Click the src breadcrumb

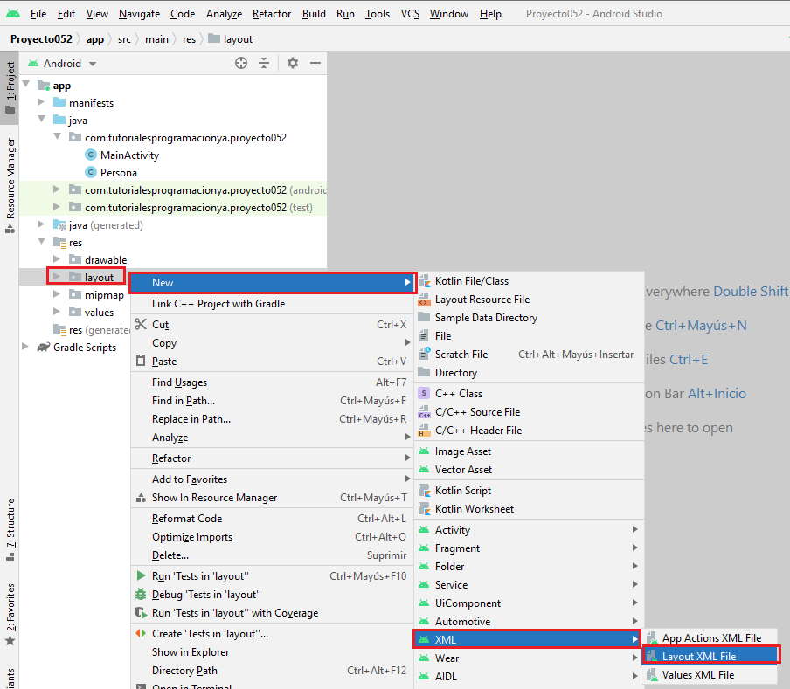click(x=124, y=39)
